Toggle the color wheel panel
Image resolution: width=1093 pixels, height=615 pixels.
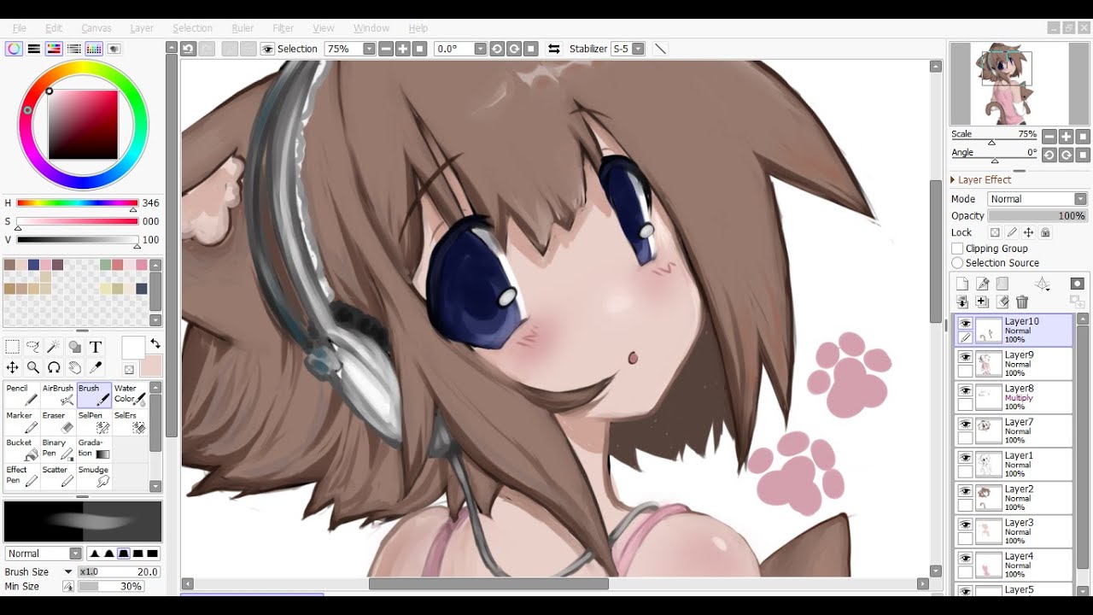(14, 49)
